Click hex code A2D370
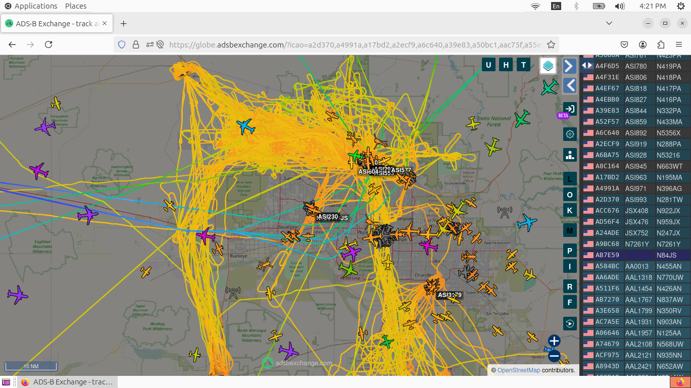 607,200
